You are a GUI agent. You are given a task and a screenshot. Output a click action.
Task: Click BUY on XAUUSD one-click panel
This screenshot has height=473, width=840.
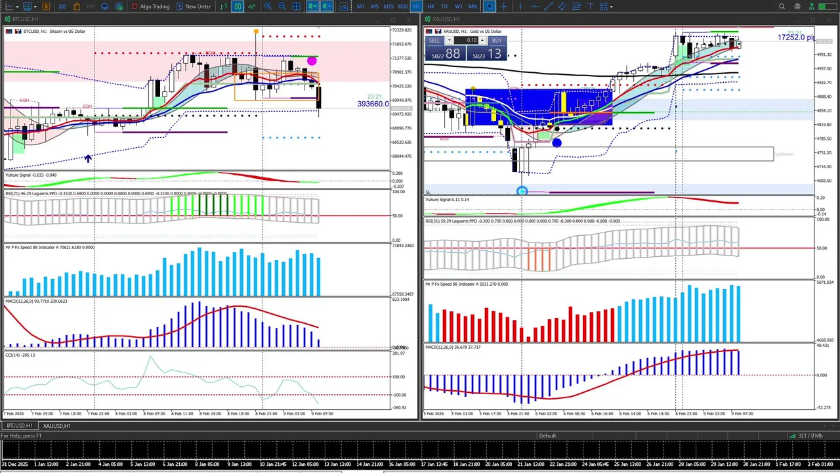click(x=497, y=40)
